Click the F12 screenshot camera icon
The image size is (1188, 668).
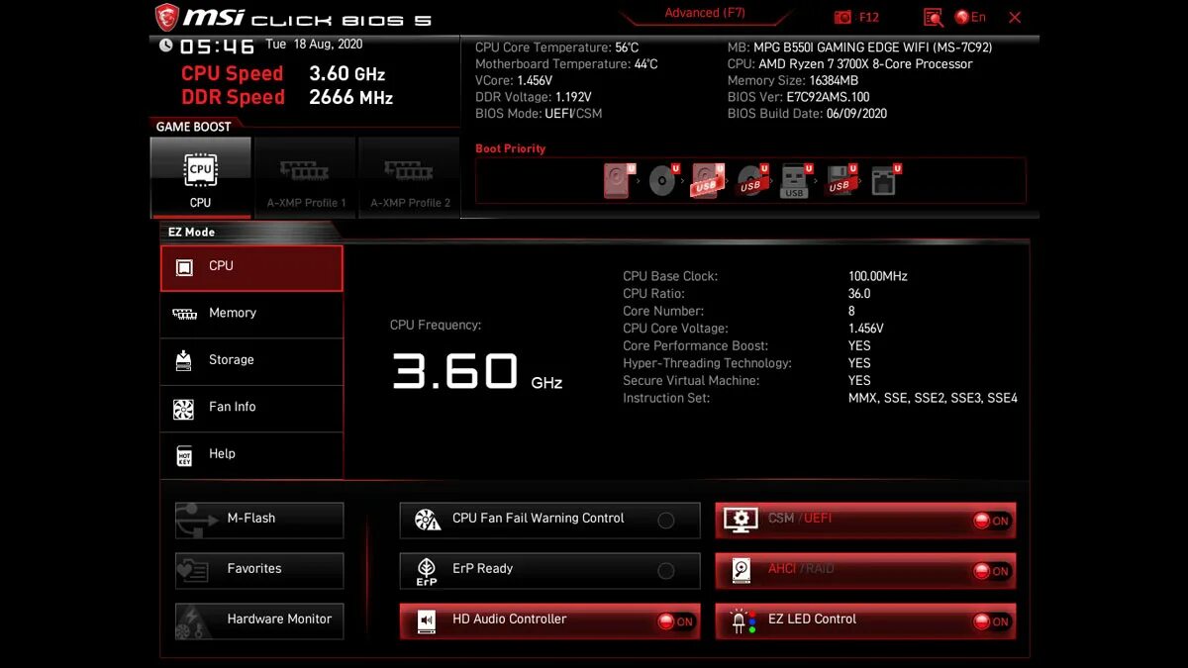(x=843, y=17)
